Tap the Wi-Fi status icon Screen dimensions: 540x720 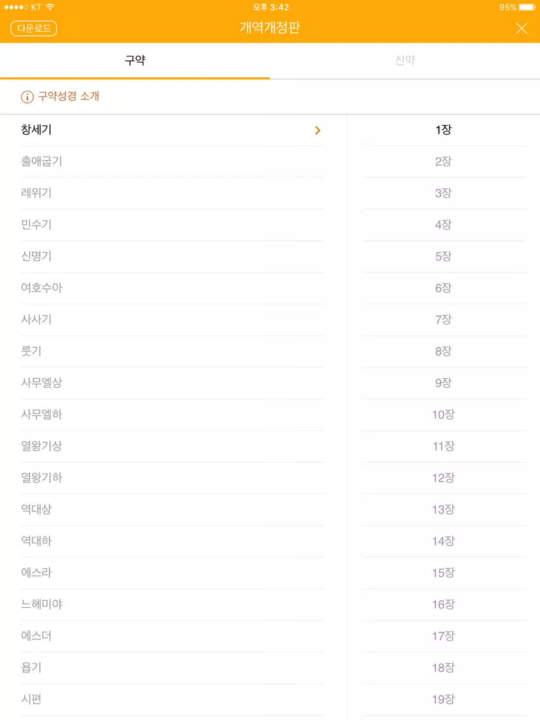(x=50, y=7)
